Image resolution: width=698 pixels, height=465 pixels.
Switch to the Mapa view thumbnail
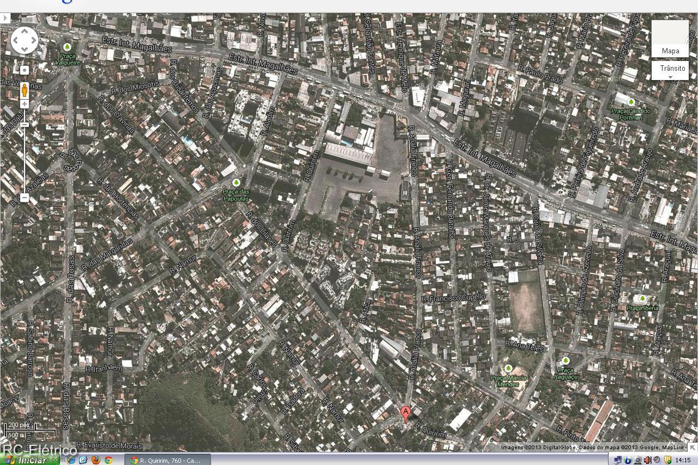670,39
